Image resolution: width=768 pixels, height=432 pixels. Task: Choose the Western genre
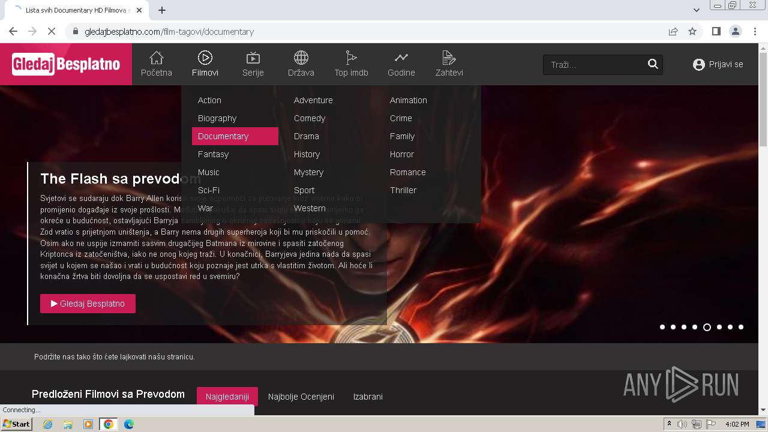tap(310, 208)
